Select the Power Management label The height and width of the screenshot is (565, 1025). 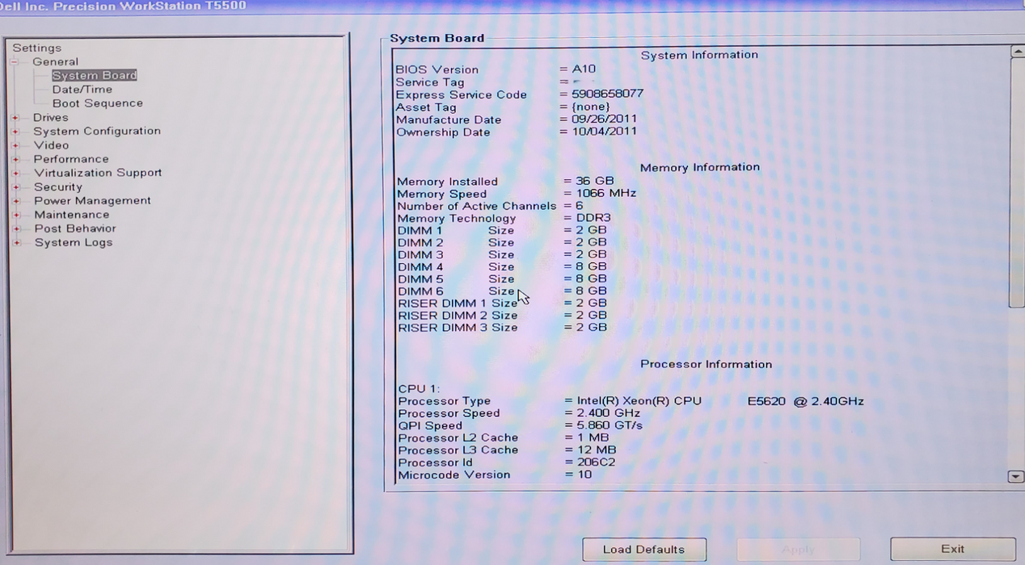point(92,200)
